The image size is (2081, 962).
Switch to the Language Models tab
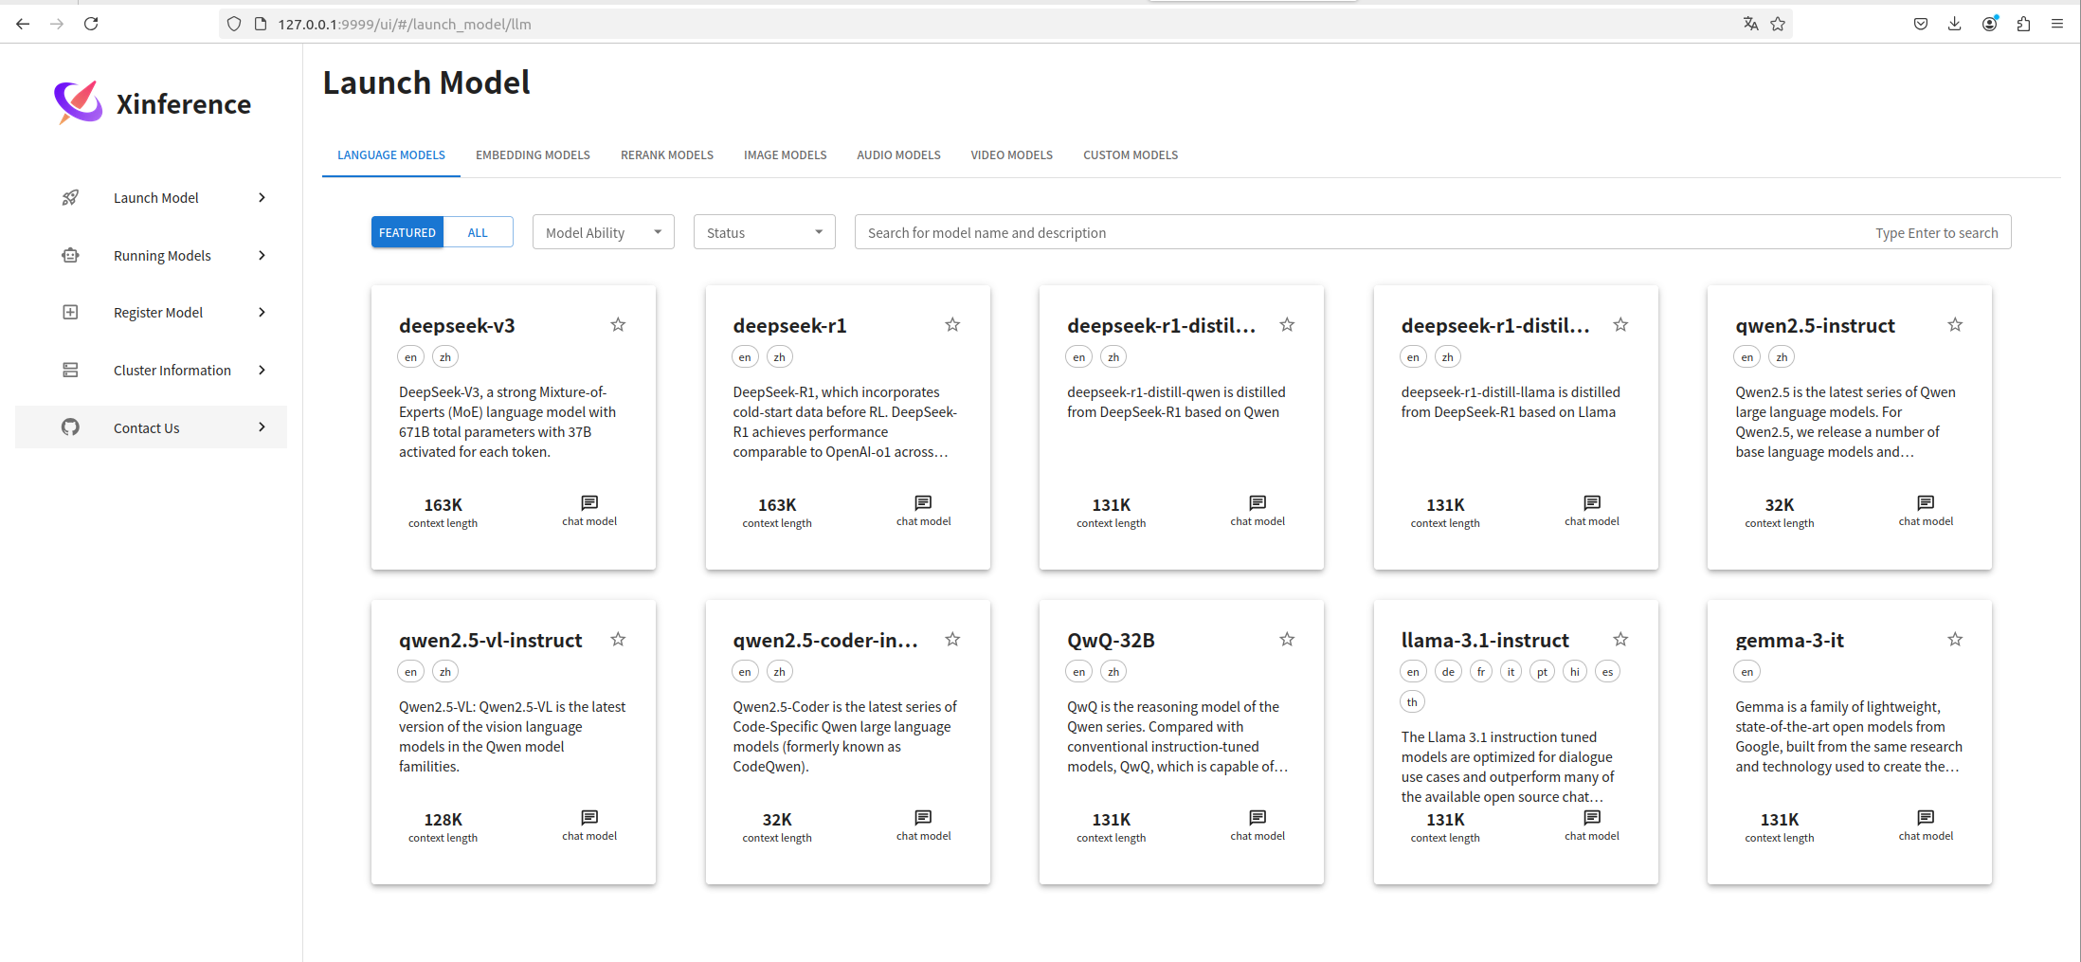click(x=391, y=154)
